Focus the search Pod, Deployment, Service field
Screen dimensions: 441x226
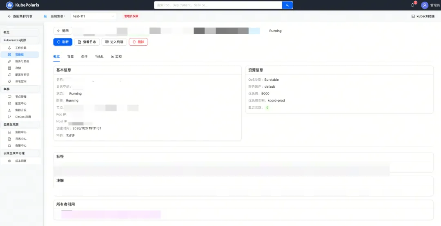[218, 5]
